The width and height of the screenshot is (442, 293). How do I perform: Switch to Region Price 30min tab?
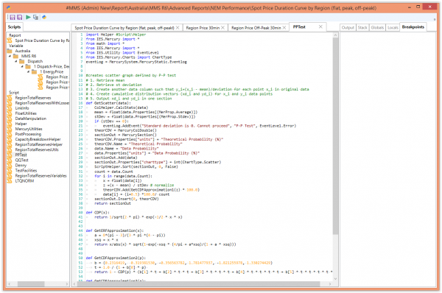click(203, 28)
